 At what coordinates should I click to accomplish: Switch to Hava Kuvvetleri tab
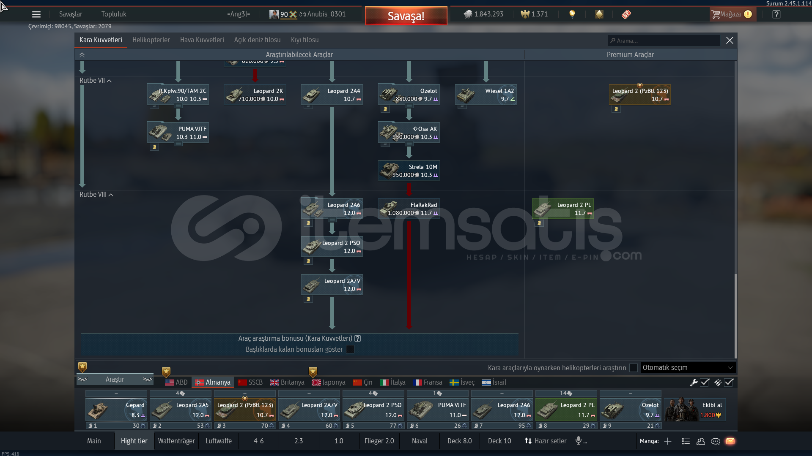coord(202,40)
